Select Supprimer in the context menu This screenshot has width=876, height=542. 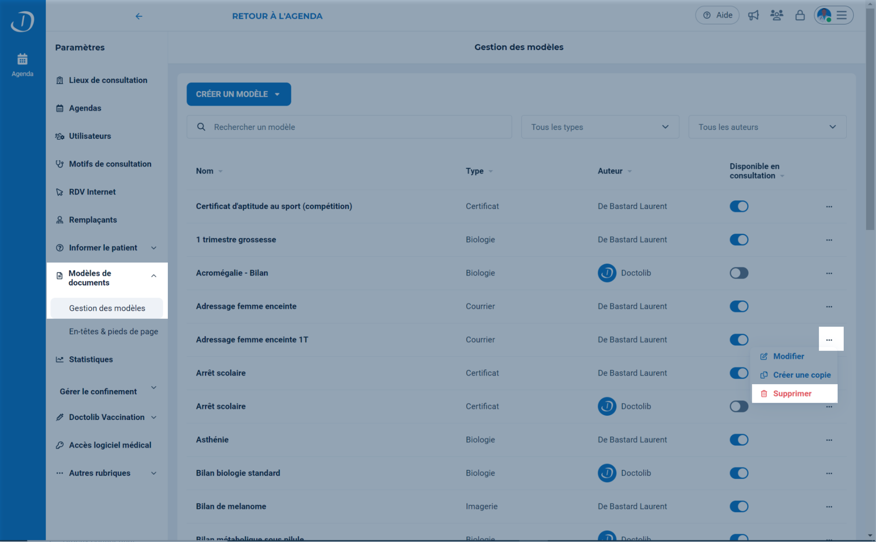coord(792,394)
